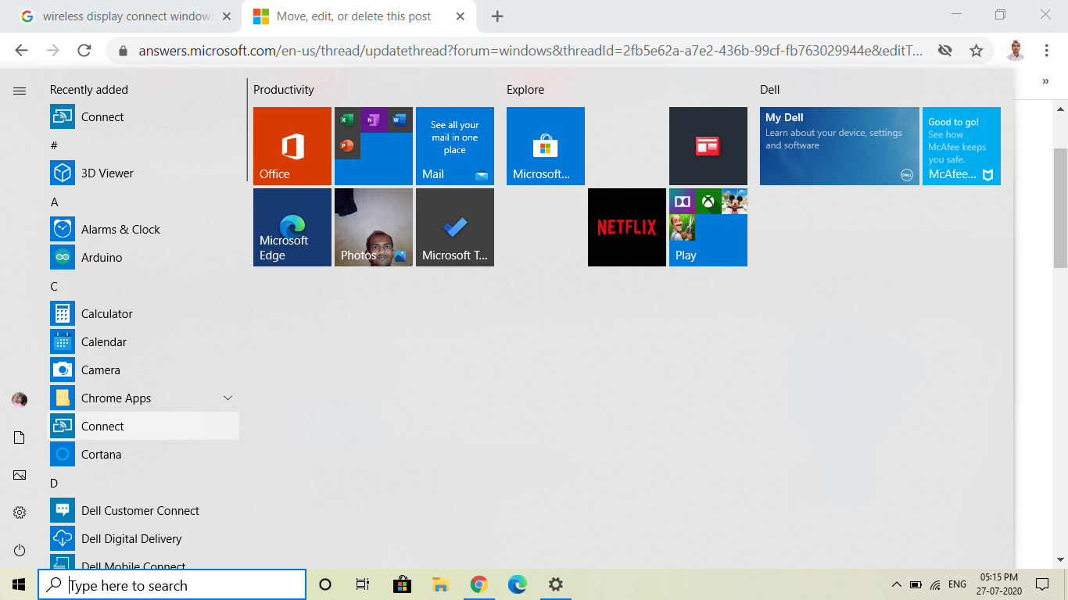Open Settings gear on the taskbar

pyautogui.click(x=555, y=584)
